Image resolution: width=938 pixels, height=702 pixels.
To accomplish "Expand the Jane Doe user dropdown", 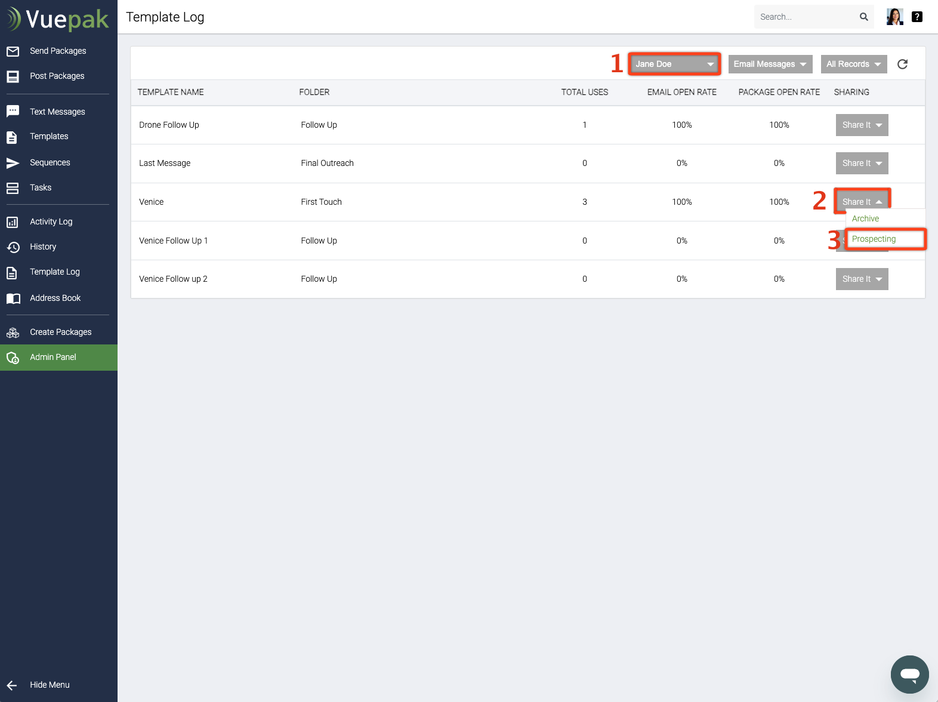I will pos(674,64).
